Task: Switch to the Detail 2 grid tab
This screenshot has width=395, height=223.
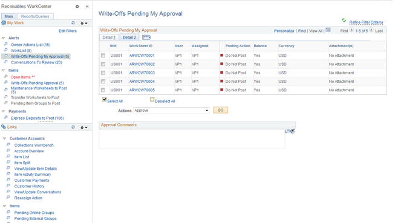Action: click(129, 37)
